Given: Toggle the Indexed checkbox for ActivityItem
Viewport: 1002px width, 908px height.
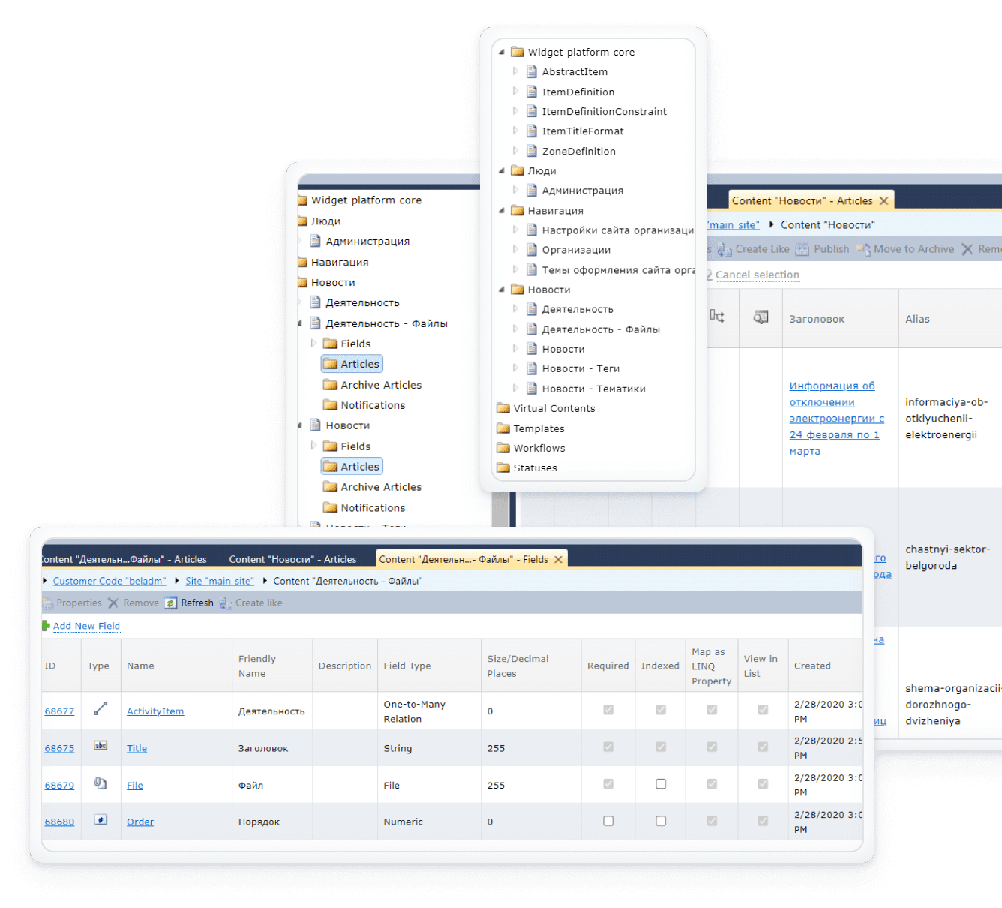Looking at the screenshot, I should [x=661, y=710].
